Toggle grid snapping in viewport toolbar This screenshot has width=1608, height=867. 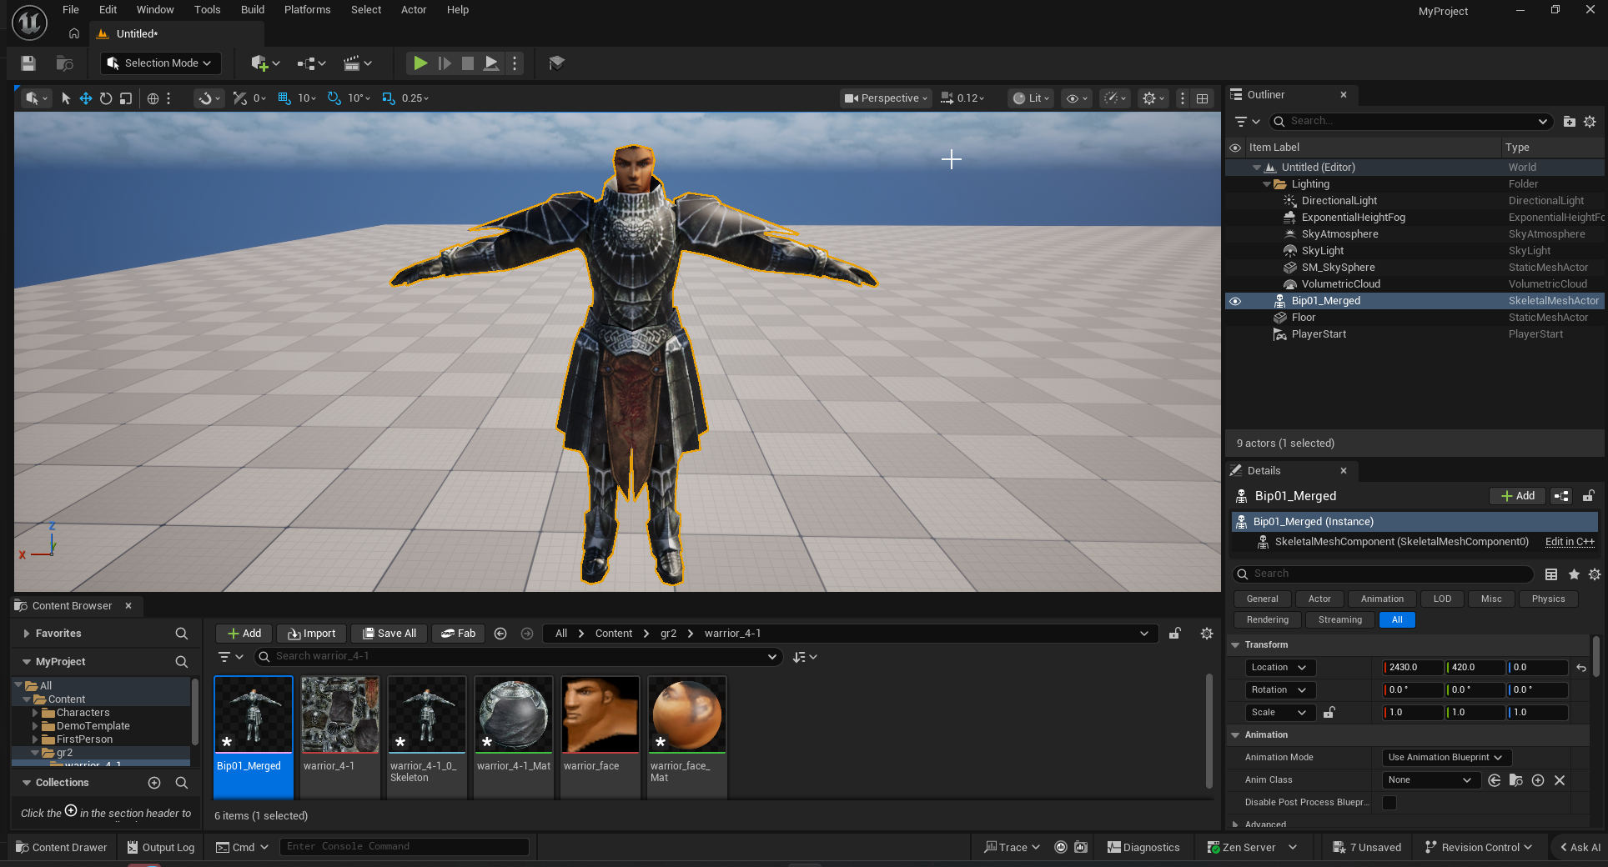(x=284, y=98)
